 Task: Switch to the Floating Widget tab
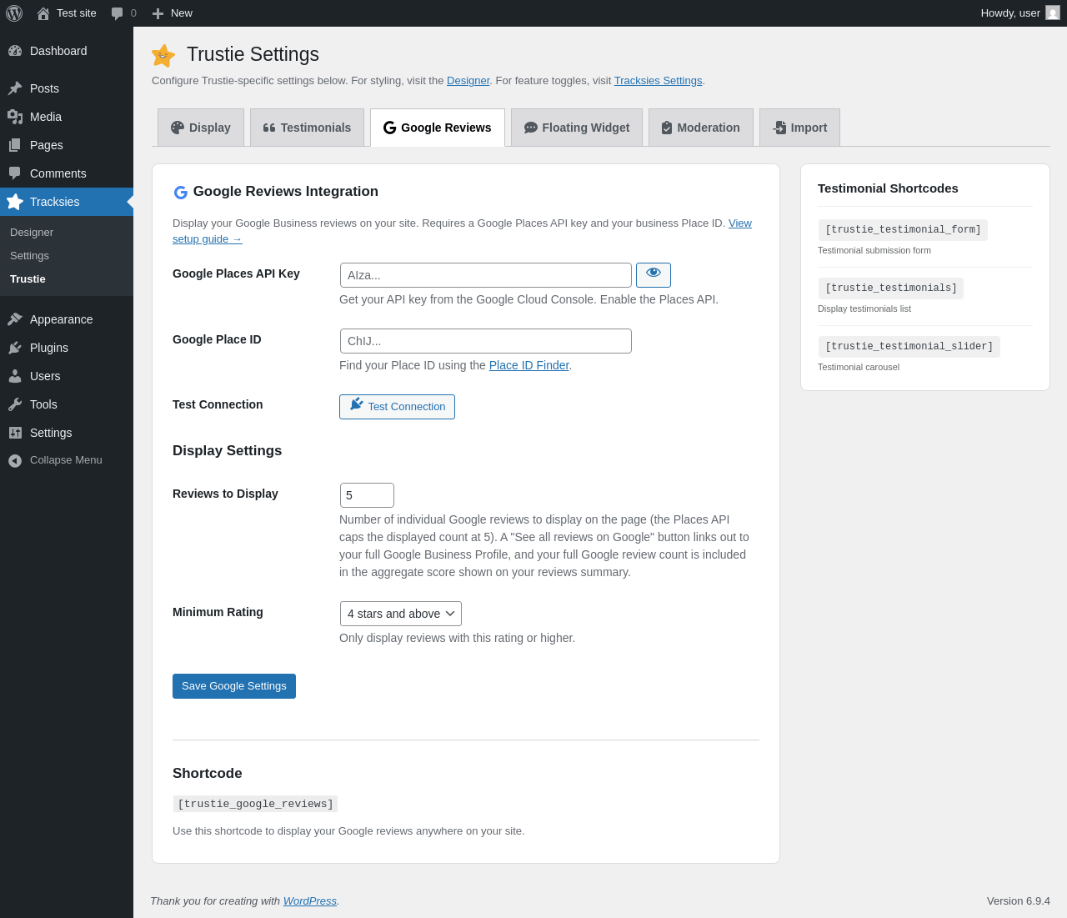click(577, 128)
